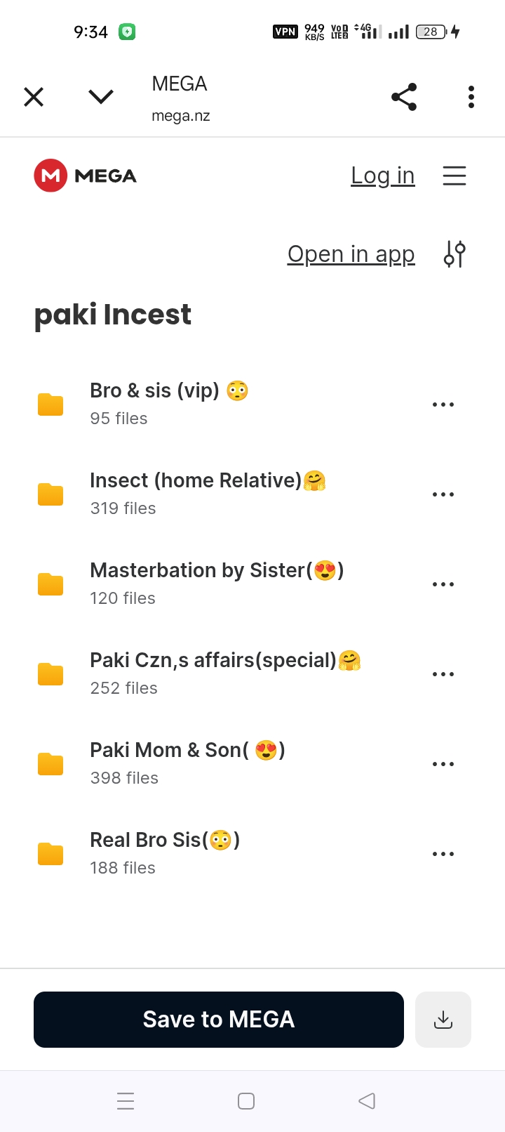
Task: Select the folder icon with 95 files
Action: point(50,404)
